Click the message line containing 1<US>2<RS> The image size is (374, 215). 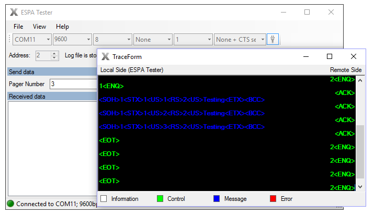tap(182, 113)
